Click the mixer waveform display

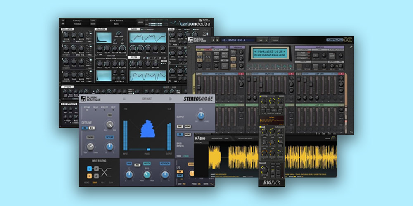pyautogui.click(x=147, y=37)
